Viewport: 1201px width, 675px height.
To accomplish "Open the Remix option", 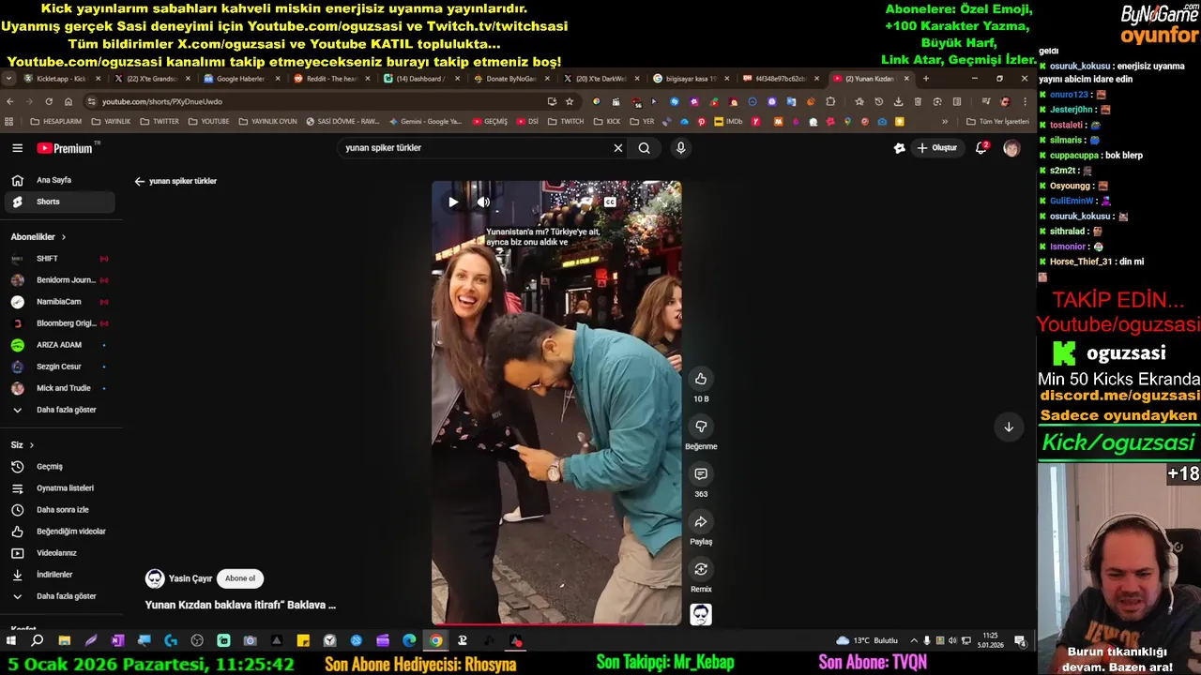I will (701, 570).
